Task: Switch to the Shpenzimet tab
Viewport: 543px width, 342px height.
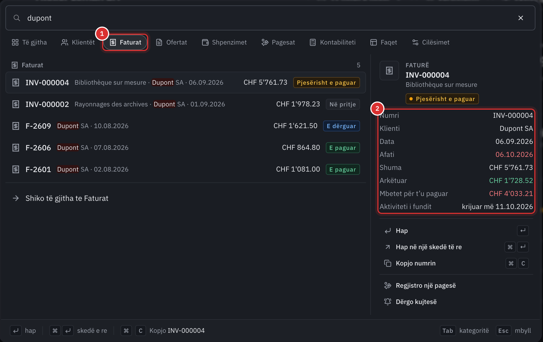Action: click(x=224, y=42)
